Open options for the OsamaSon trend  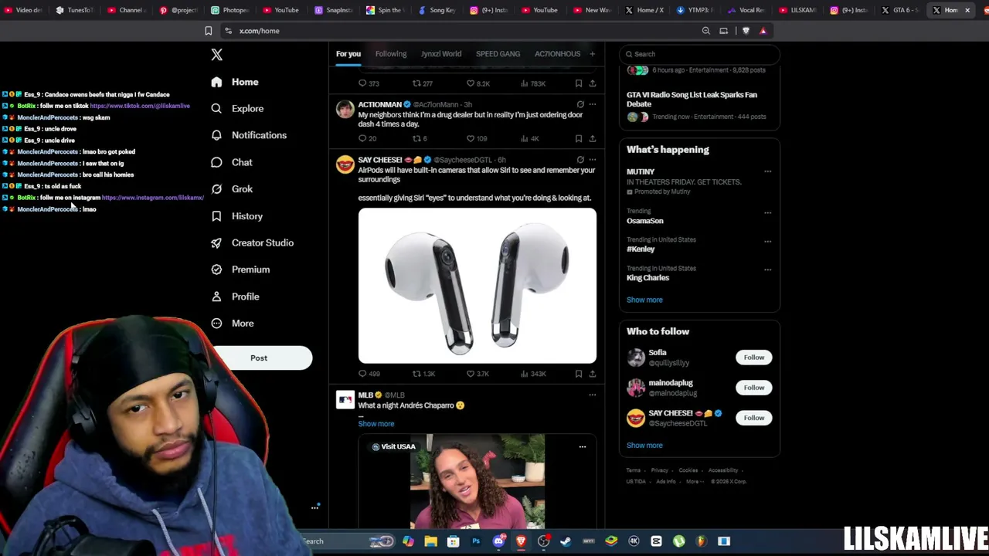click(767, 212)
